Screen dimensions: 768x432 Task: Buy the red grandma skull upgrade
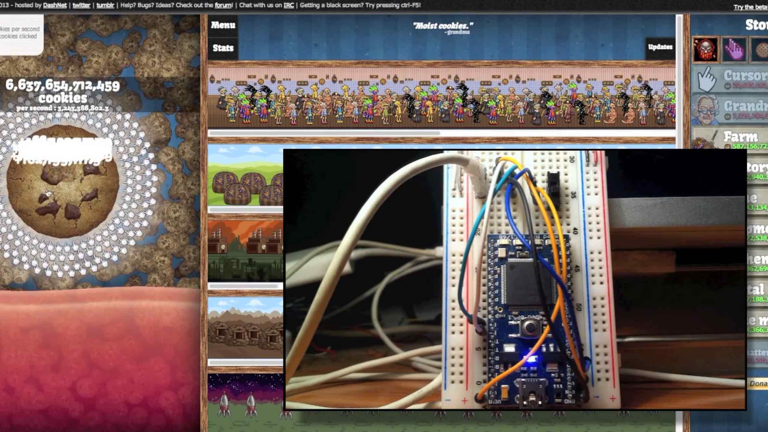[x=705, y=50]
